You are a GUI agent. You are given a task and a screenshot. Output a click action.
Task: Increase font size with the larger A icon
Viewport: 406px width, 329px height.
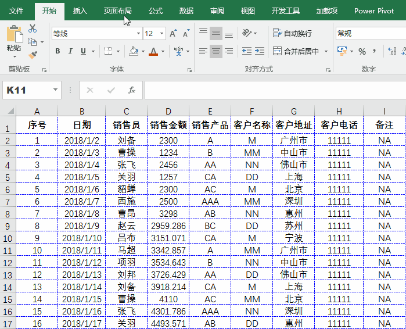pyautogui.click(x=173, y=34)
